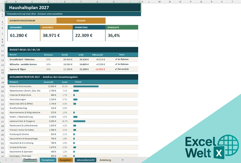Click the Rundfunkbeitrag category cell
The height and width of the screenshot is (163, 241).
(x=24, y=108)
